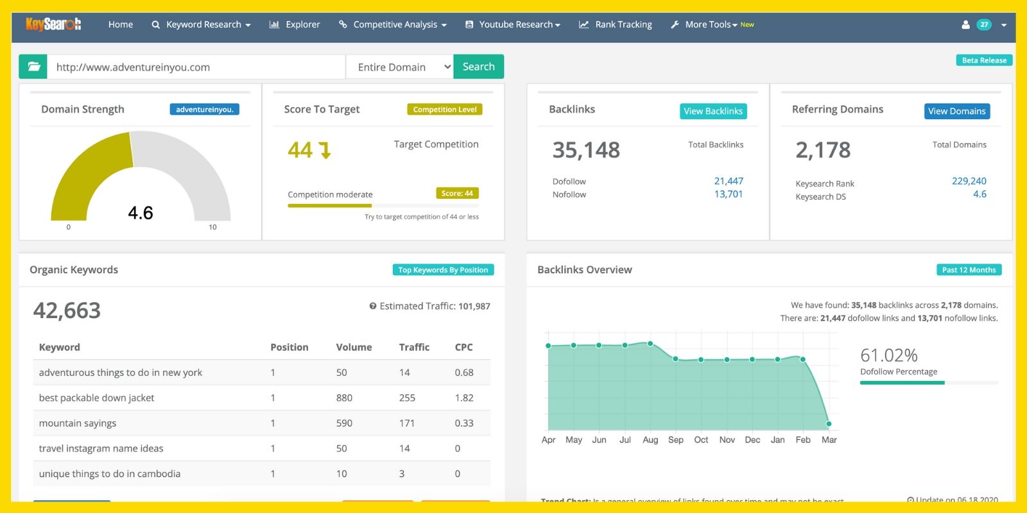Click the Keysearch Rank value 229,240

(969, 181)
